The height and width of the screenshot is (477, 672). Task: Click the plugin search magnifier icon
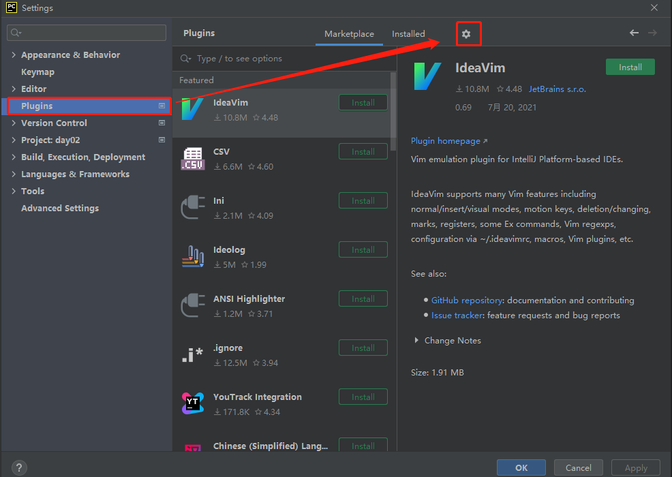pyautogui.click(x=185, y=59)
